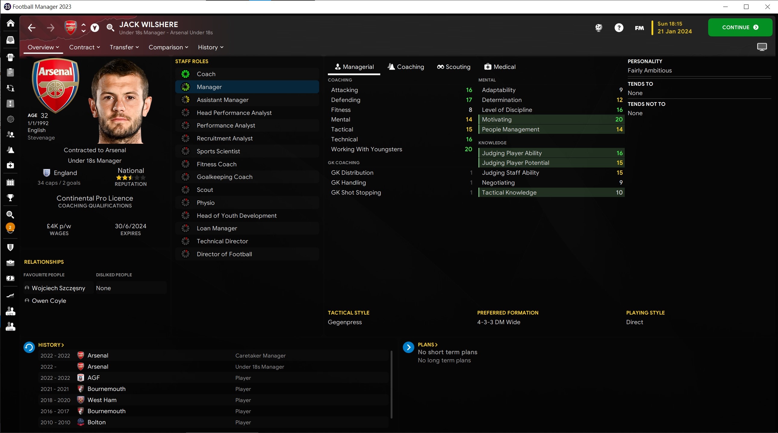Select the Manager staff role
778x433 pixels.
coord(247,87)
